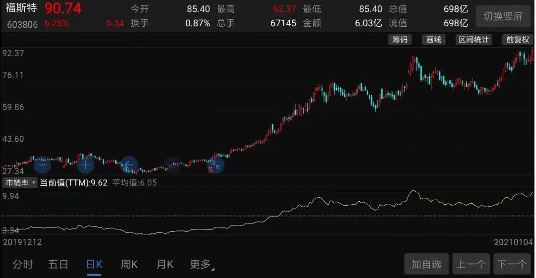Screen dimensions: 536x278
Task: Expand the 更多 period options
Action: tap(201, 264)
